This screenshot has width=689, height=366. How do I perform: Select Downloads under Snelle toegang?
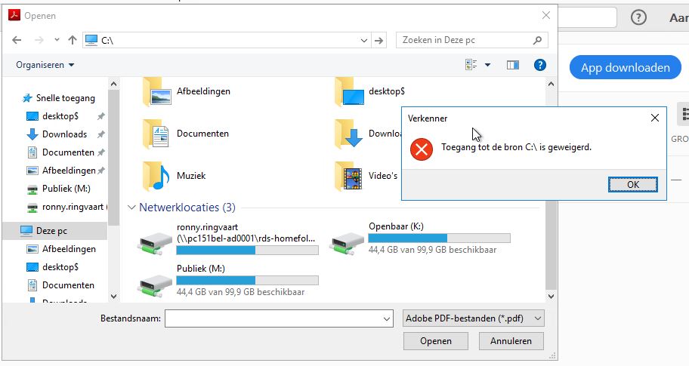point(64,134)
